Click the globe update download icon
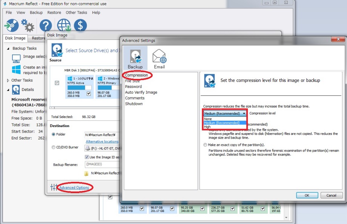The image size is (347, 224). coord(63,26)
